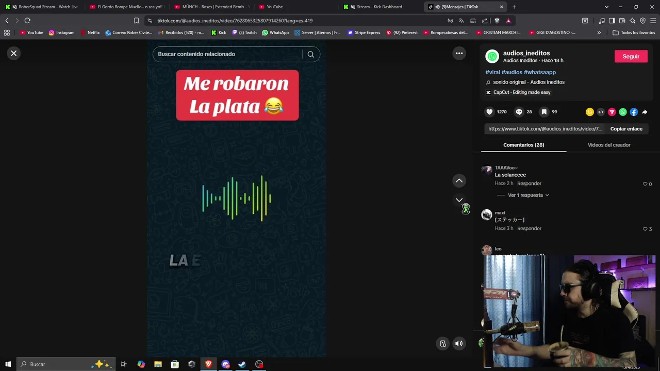Click Copiar enlace button

point(626,129)
